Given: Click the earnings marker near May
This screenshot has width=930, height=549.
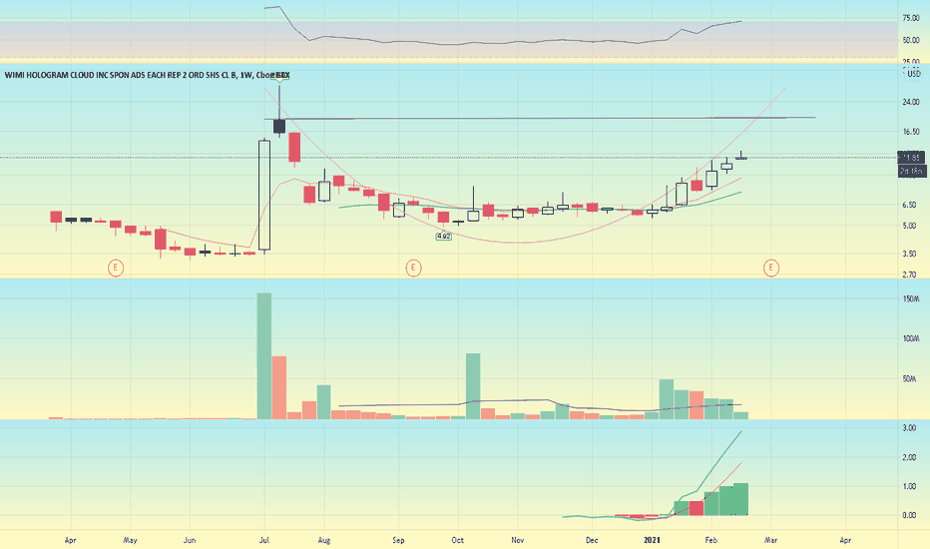Looking at the screenshot, I should (x=116, y=268).
